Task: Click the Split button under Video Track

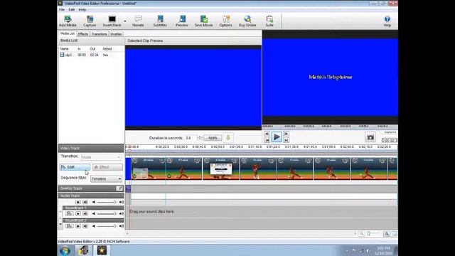Action: [75, 167]
